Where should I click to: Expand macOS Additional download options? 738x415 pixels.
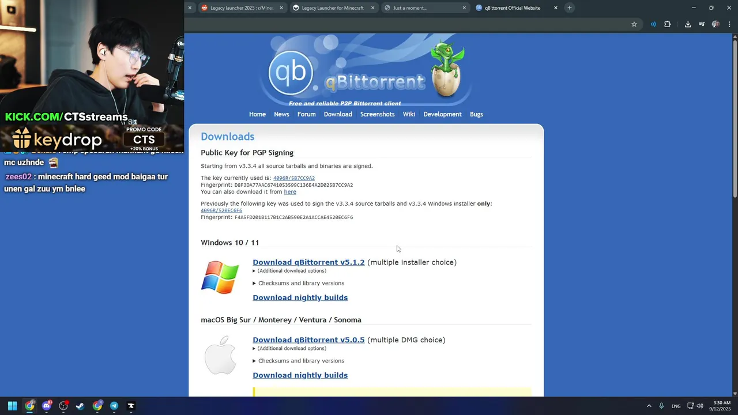[x=289, y=349]
